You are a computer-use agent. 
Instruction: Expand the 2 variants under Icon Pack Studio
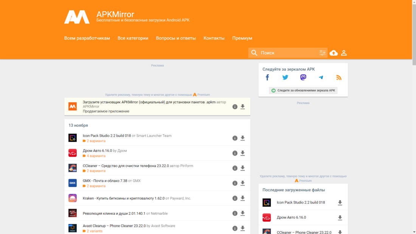coord(96,141)
